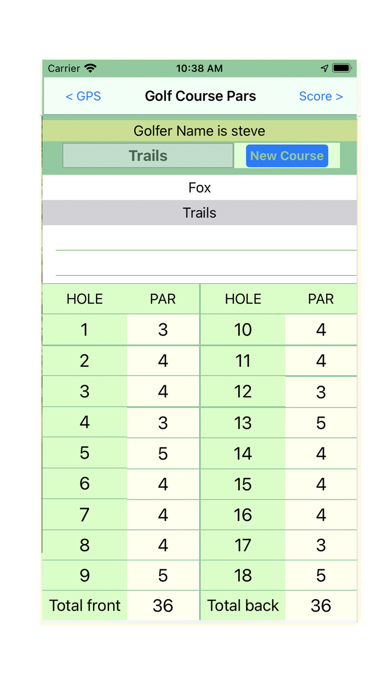The image size is (389, 693).
Task: Open the Score screen
Action: click(321, 96)
